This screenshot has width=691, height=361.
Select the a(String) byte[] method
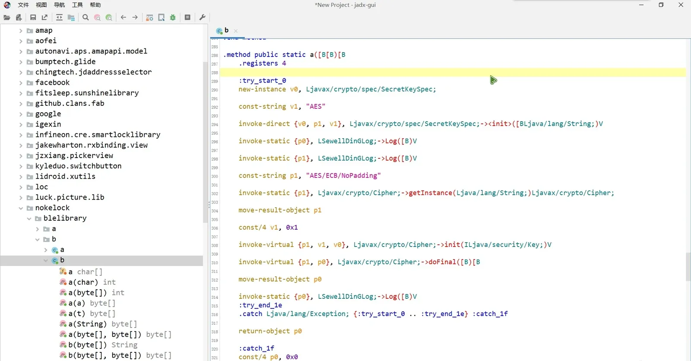click(98, 324)
